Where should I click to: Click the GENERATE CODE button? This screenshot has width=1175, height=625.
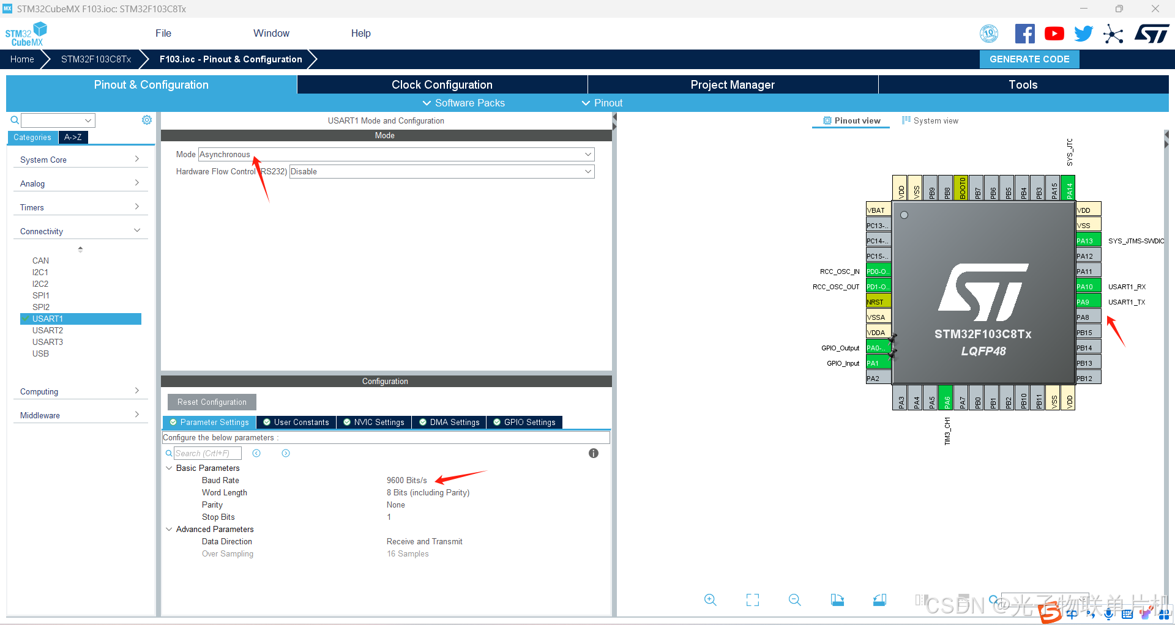[x=1029, y=59]
